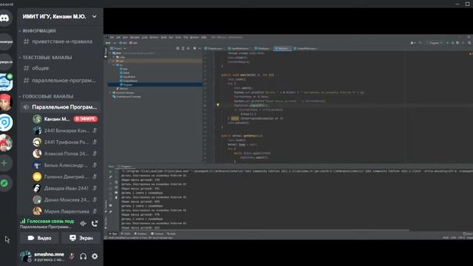
Task: Select highlighted Program class in IDE project tree
Action: 155,85
